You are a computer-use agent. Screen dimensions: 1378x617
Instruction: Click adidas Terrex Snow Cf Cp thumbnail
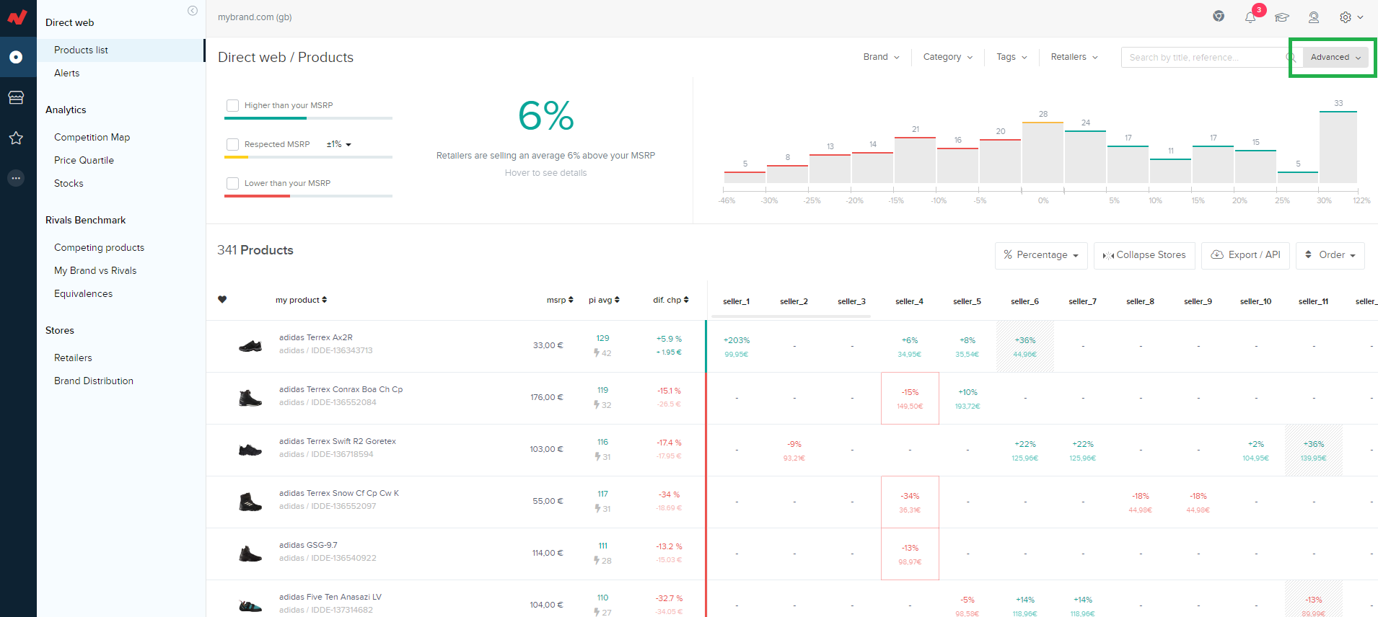pyautogui.click(x=250, y=502)
